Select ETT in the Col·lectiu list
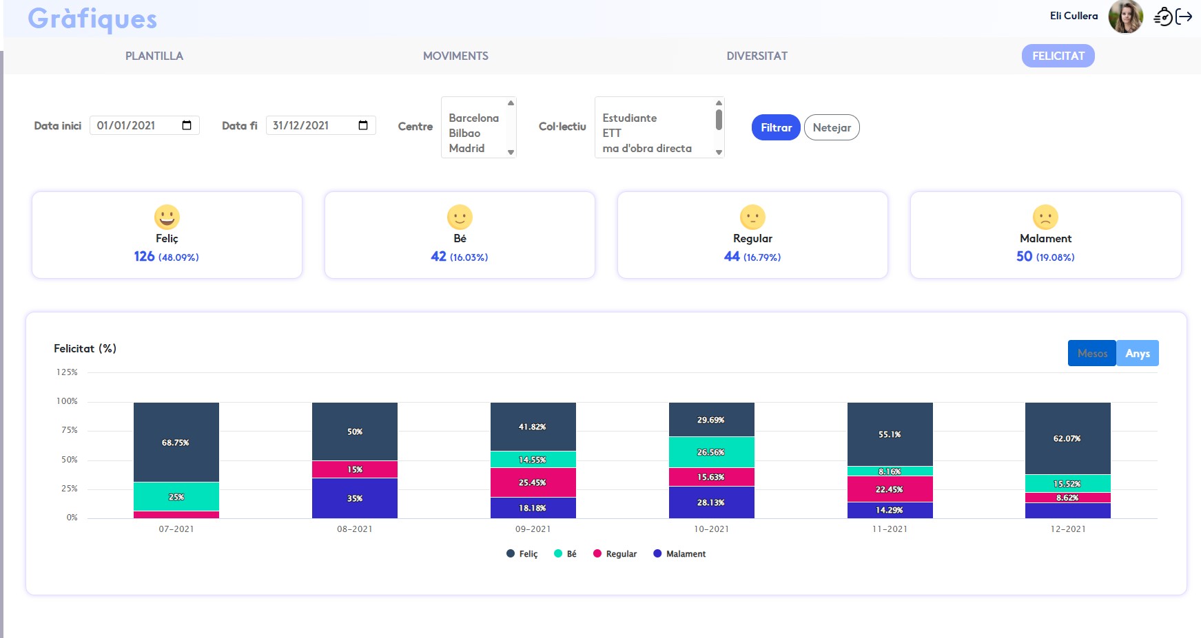The image size is (1201, 638). tap(612, 133)
